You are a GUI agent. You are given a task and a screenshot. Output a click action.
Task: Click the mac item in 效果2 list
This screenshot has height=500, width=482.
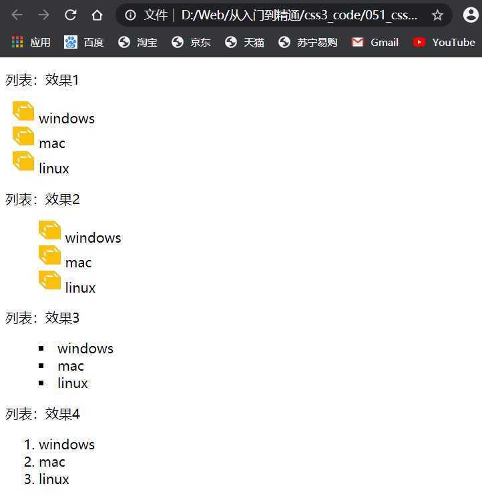tap(79, 263)
